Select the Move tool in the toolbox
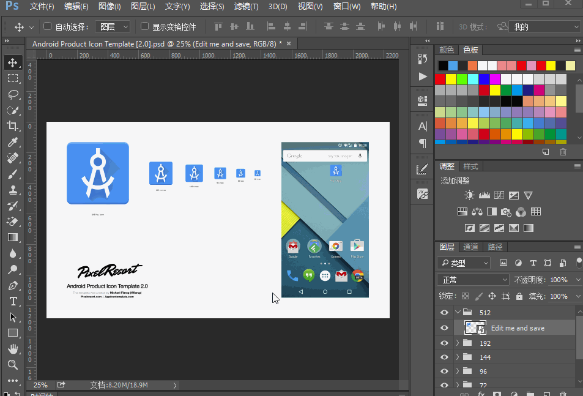The image size is (583, 396). tap(13, 62)
